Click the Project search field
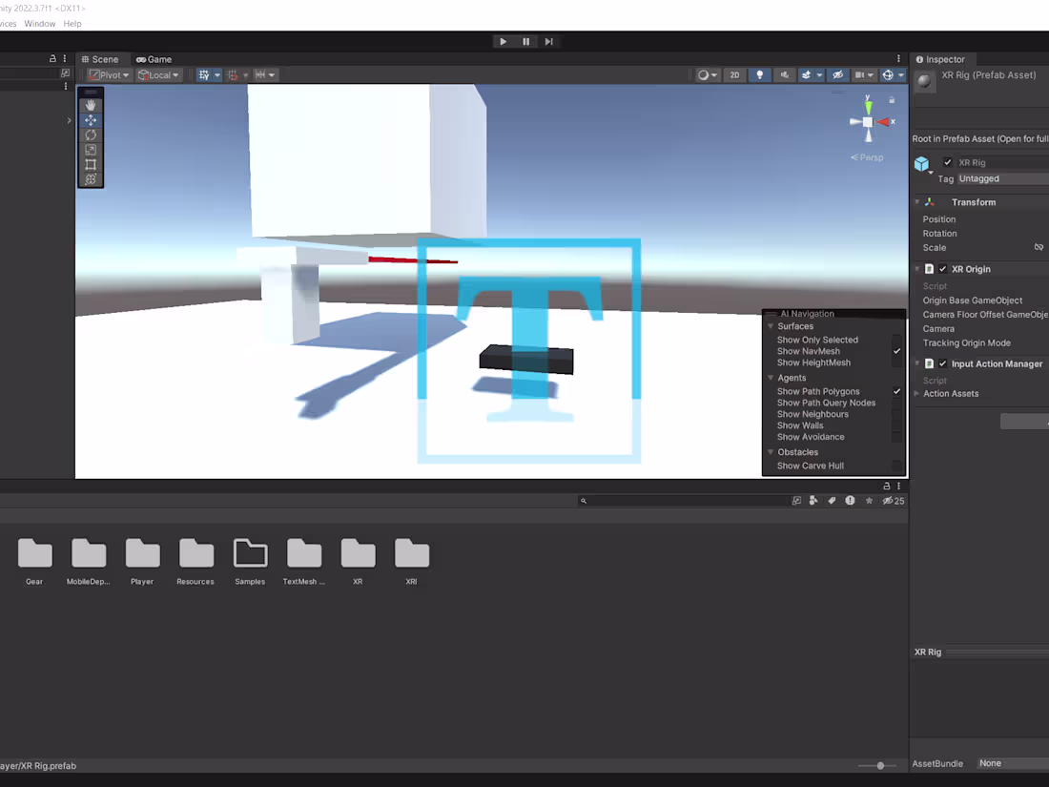 click(x=684, y=501)
